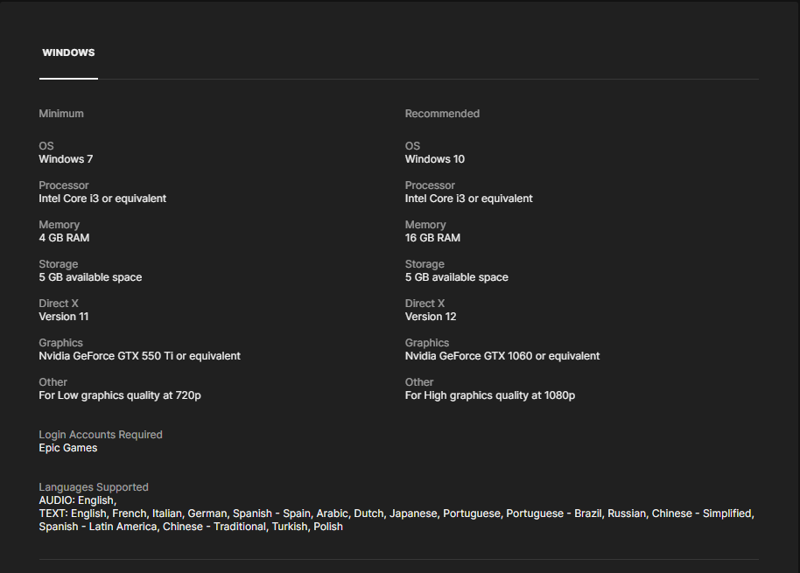Click the Chinese - Traditional language entry
The height and width of the screenshot is (573, 800).
click(214, 527)
